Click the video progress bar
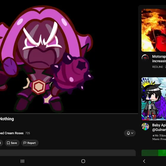The width and height of the screenshot is (166, 166). 69,114
